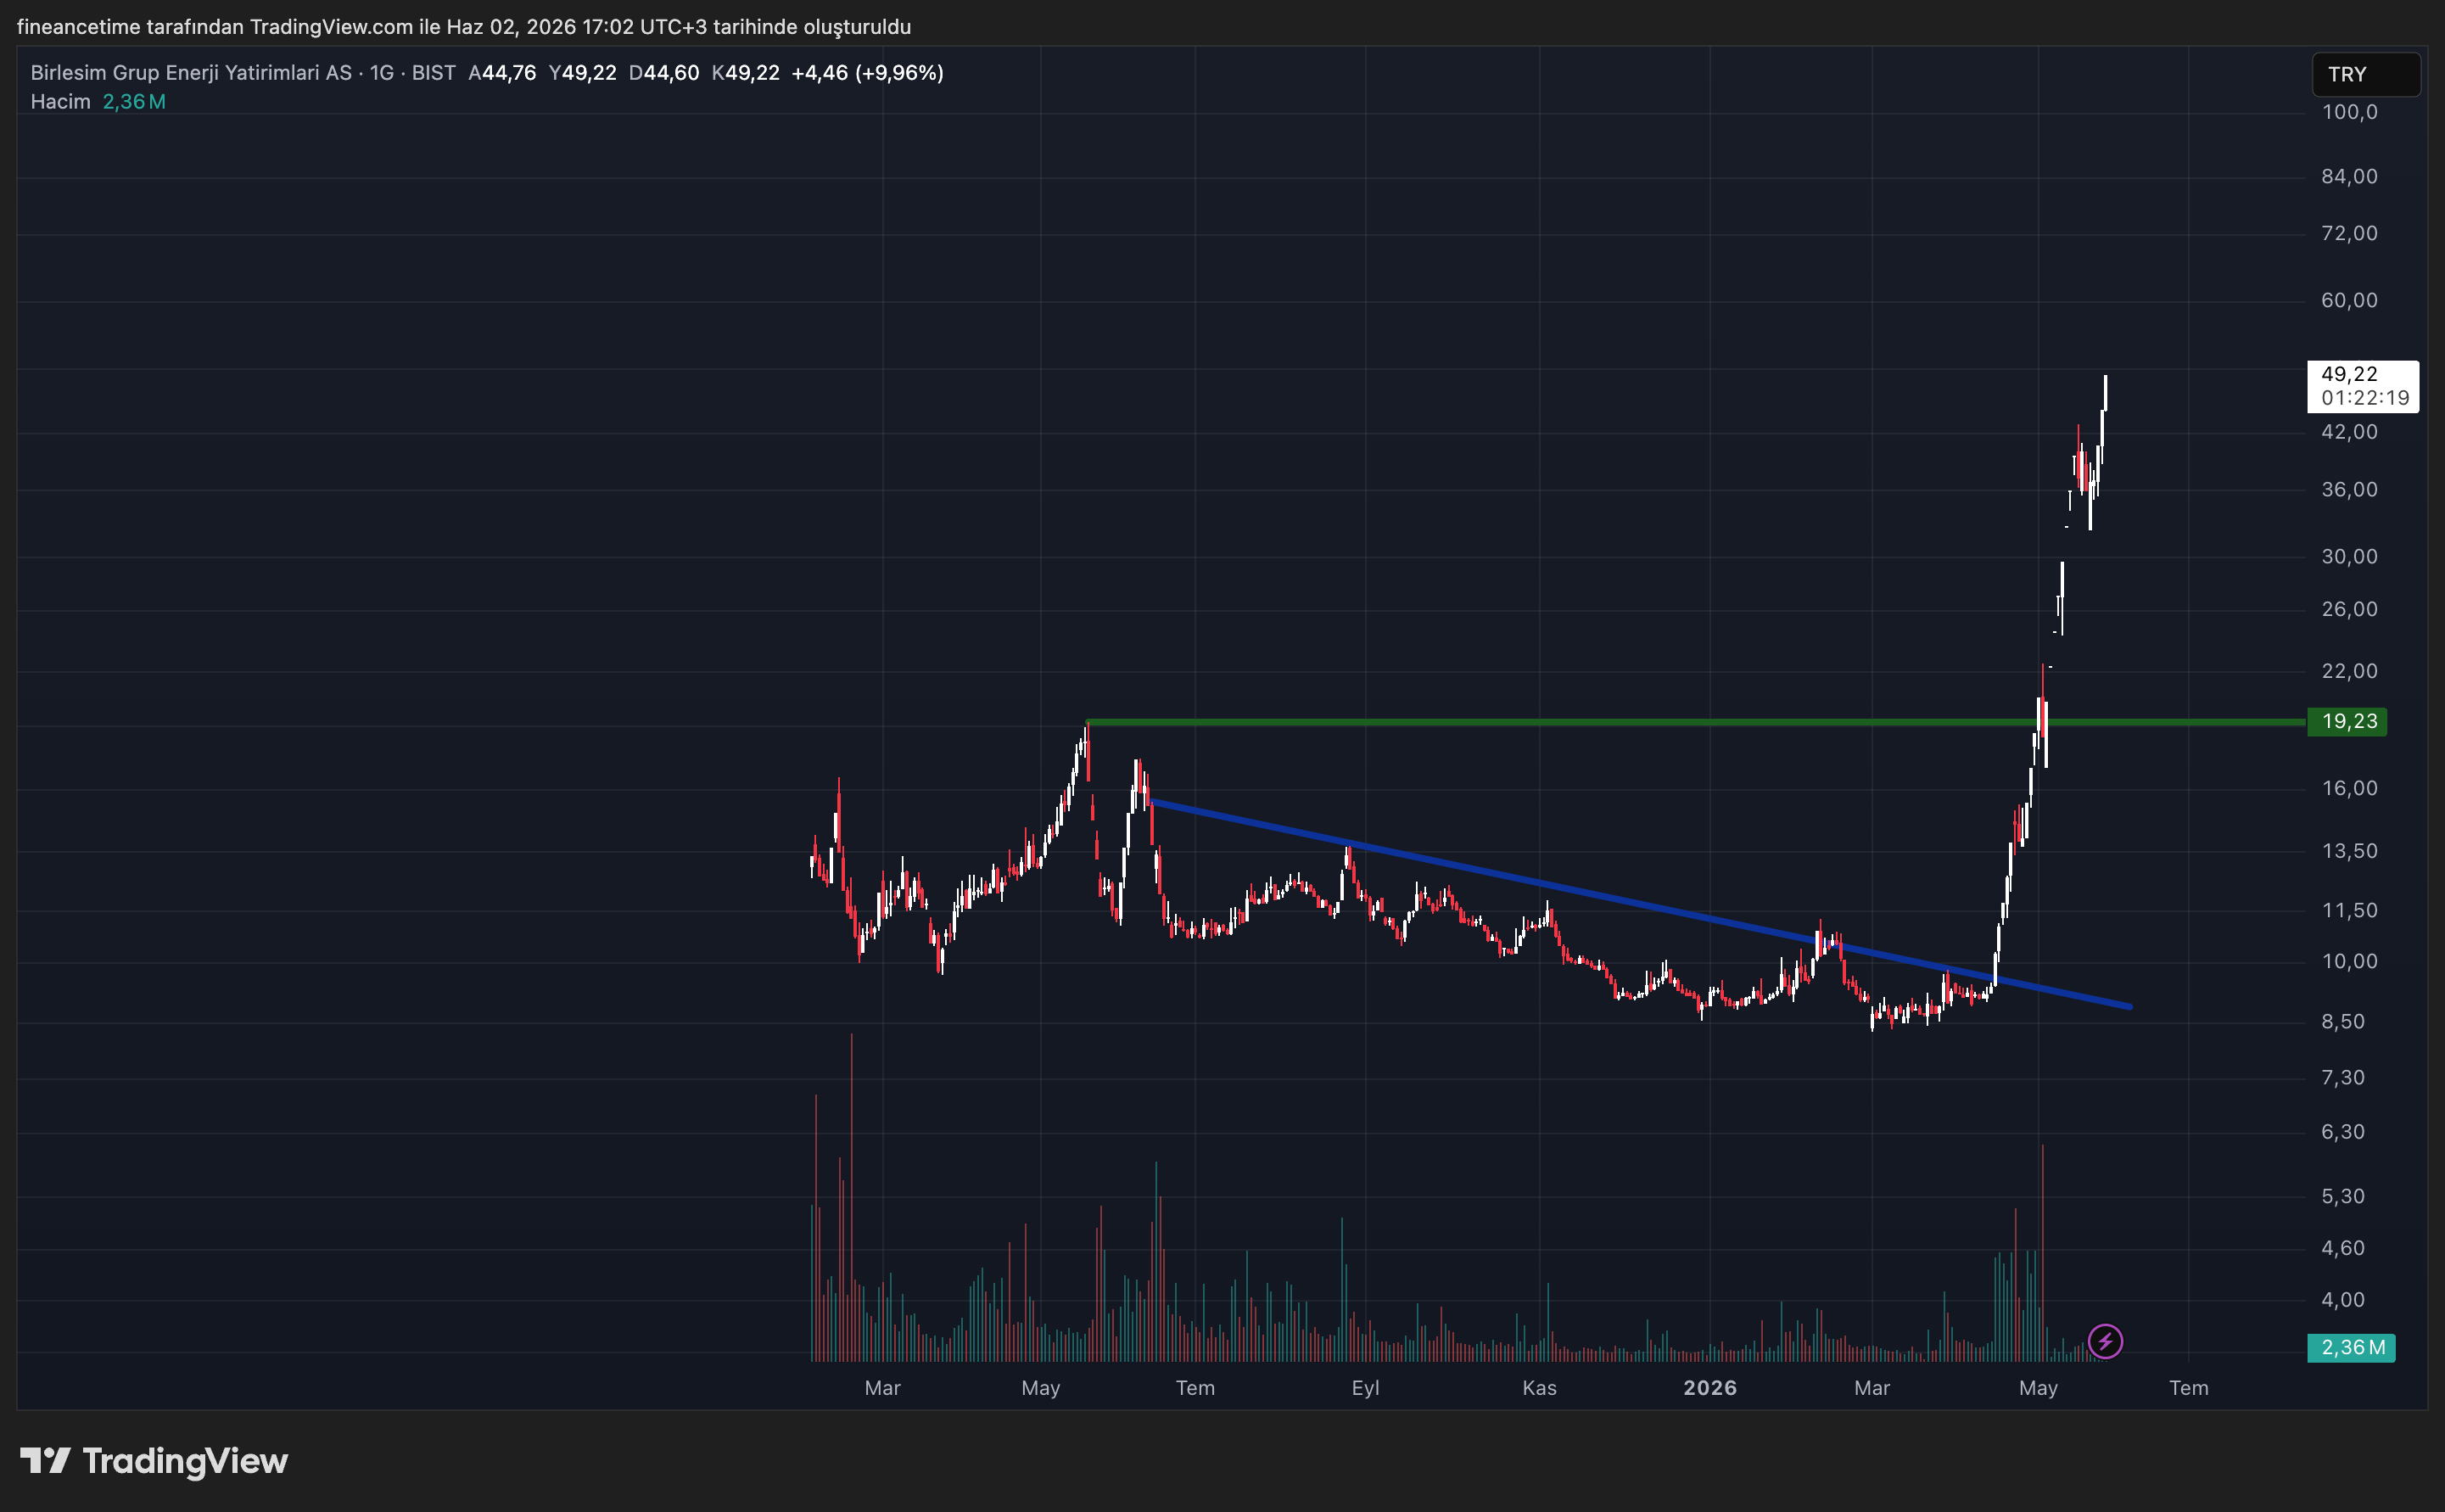The width and height of the screenshot is (2445, 1512).
Task: Click the 26,00 price scale value
Action: click(2349, 609)
